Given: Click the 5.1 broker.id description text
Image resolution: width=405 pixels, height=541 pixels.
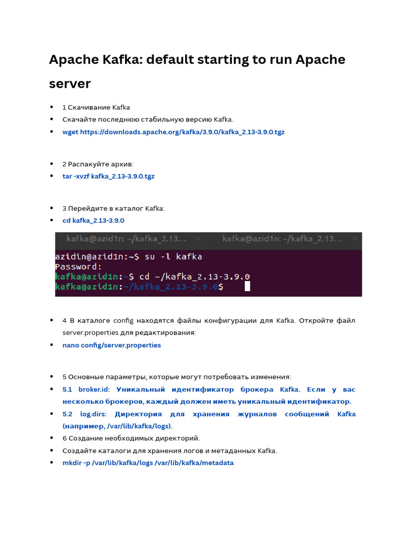Looking at the screenshot, I should (209, 395).
